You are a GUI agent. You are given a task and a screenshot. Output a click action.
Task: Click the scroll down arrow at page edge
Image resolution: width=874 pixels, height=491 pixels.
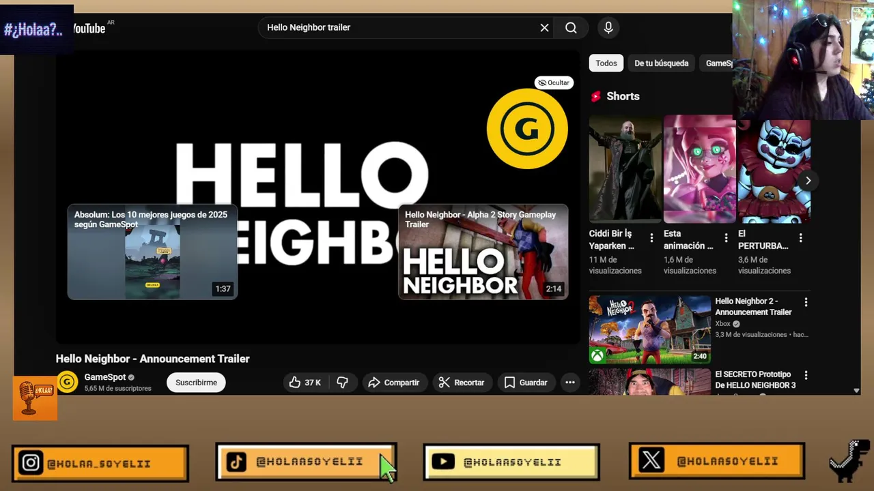tap(856, 391)
